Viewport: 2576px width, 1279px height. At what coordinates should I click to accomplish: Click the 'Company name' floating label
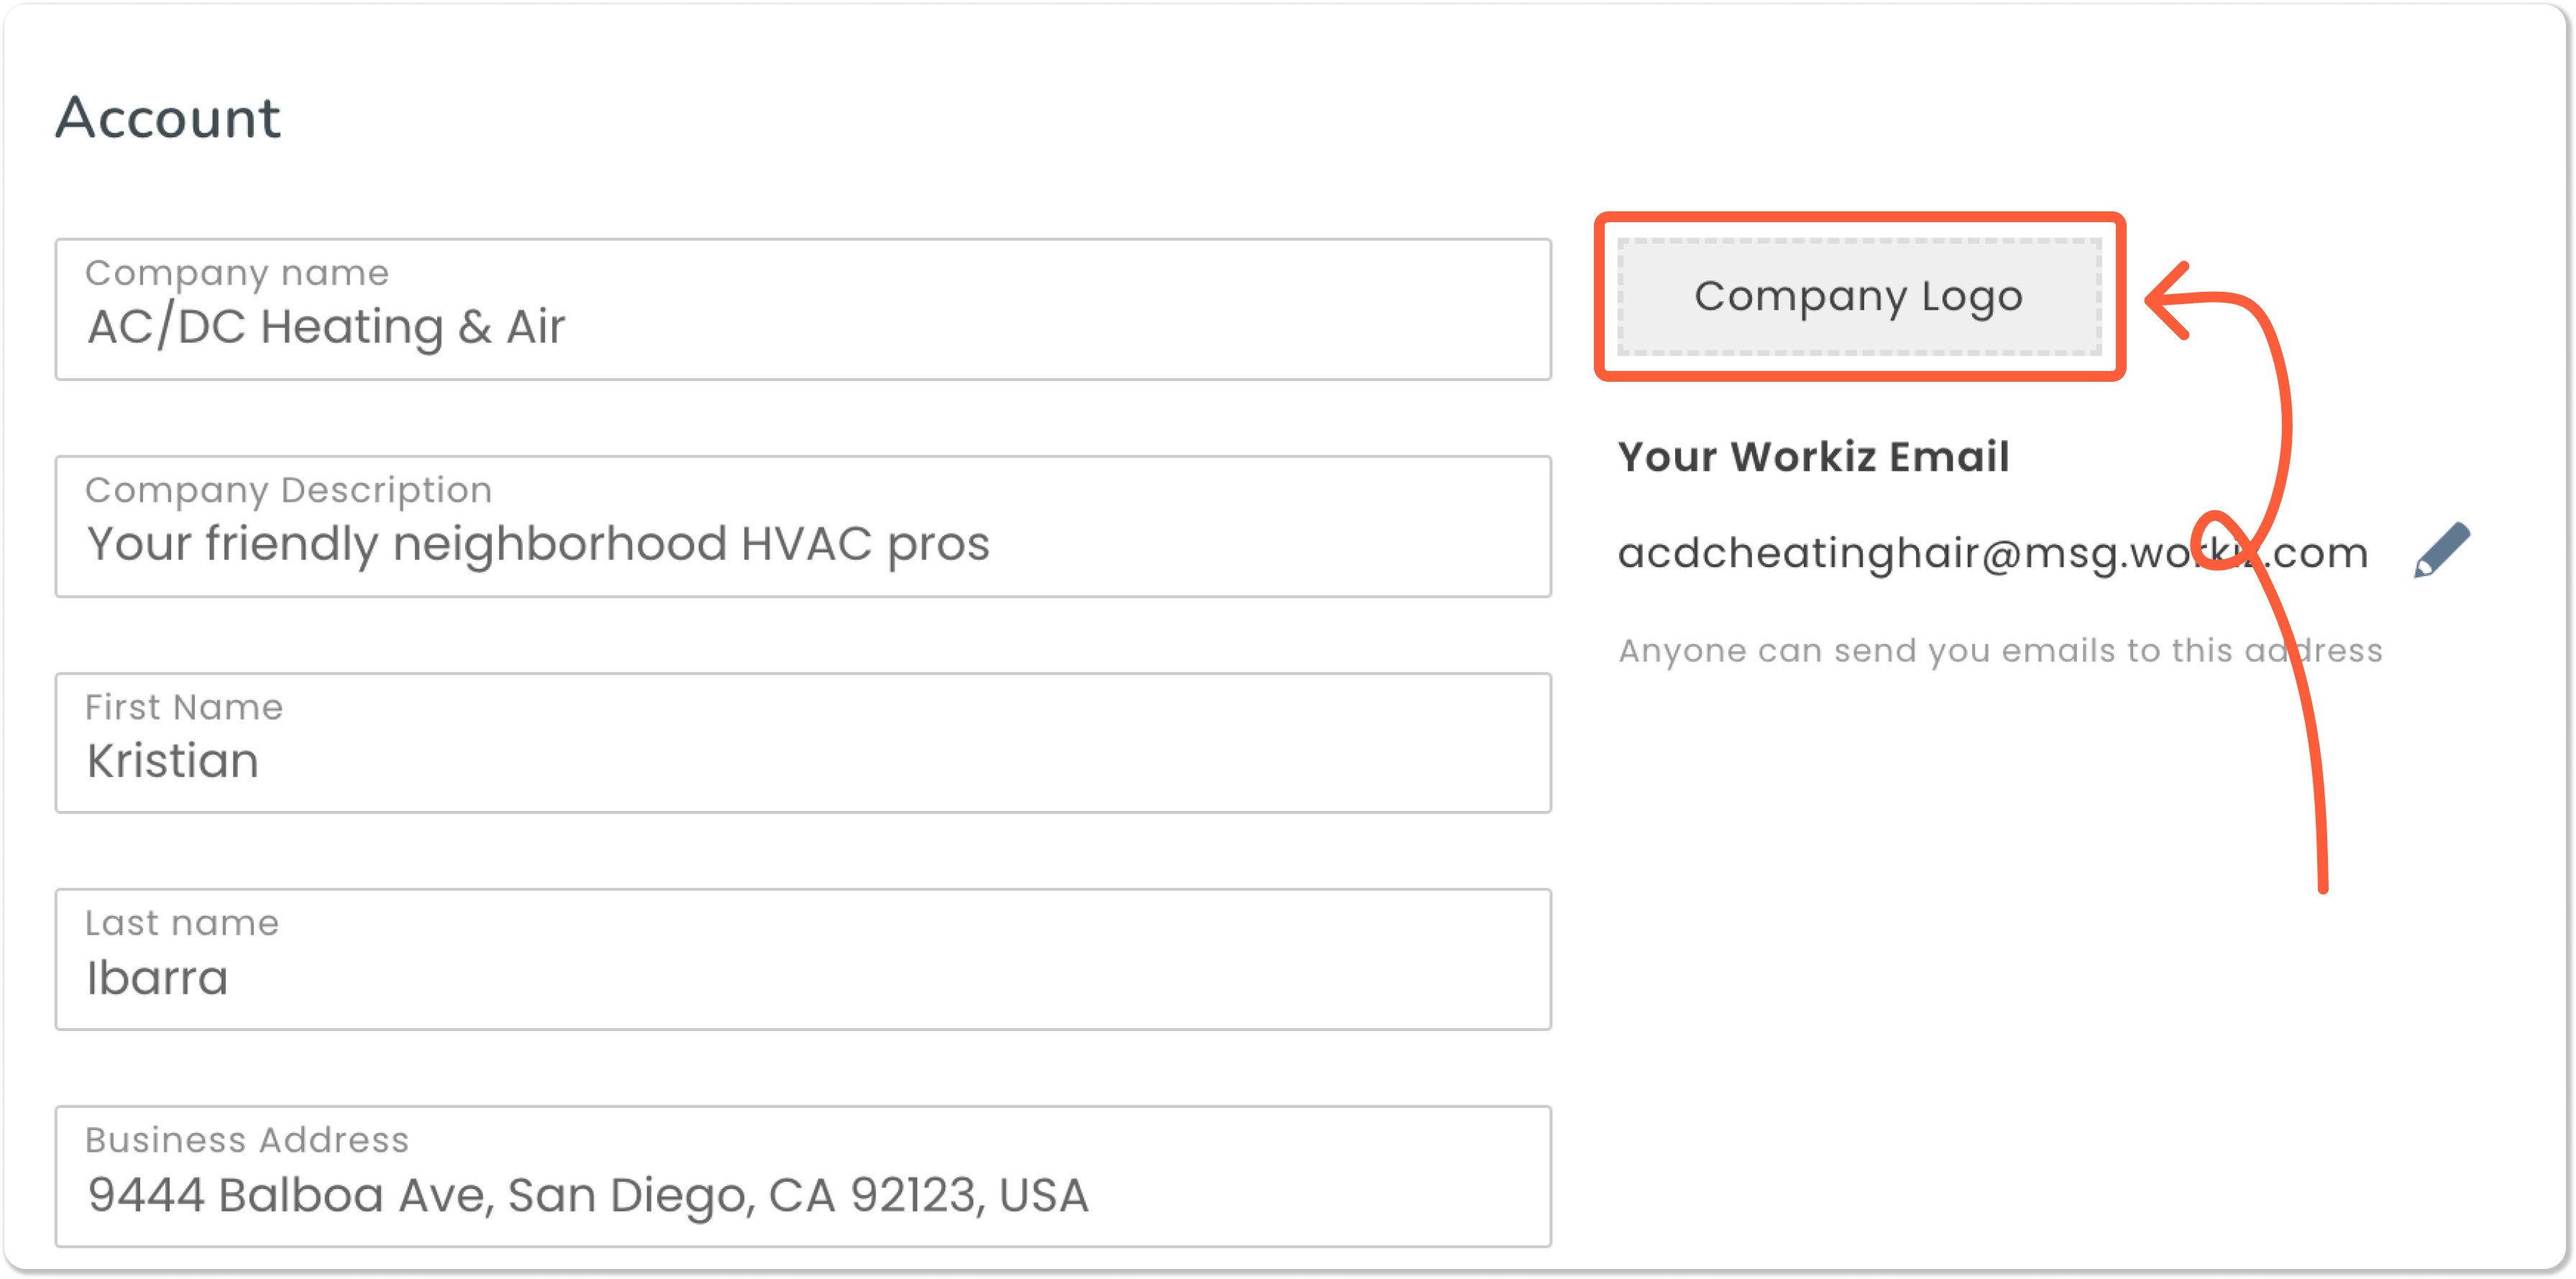237,273
